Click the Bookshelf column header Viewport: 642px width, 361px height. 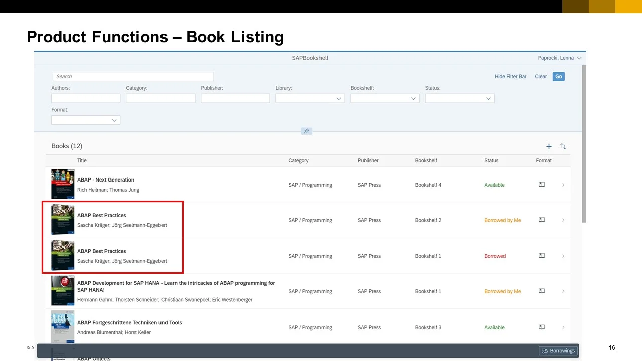[426, 160]
